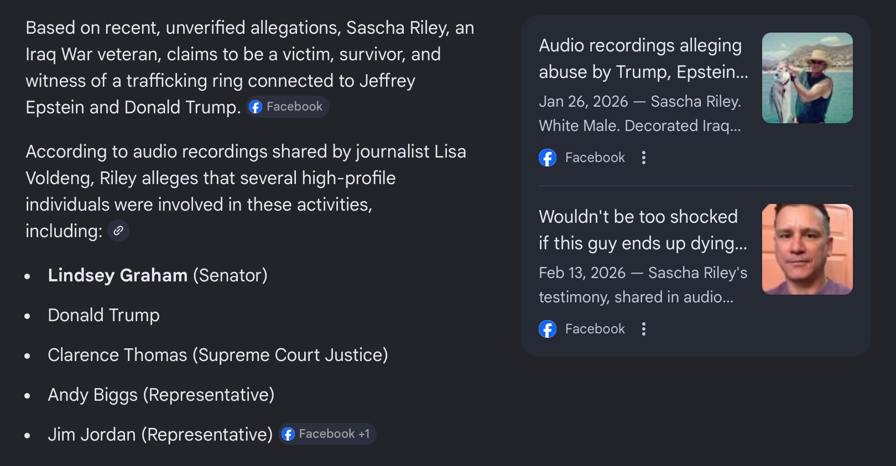Click the link icon next to "including:"
896x466 pixels.
(118, 231)
